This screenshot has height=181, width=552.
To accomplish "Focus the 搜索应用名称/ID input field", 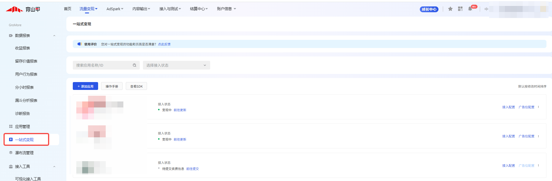I will tap(102, 65).
